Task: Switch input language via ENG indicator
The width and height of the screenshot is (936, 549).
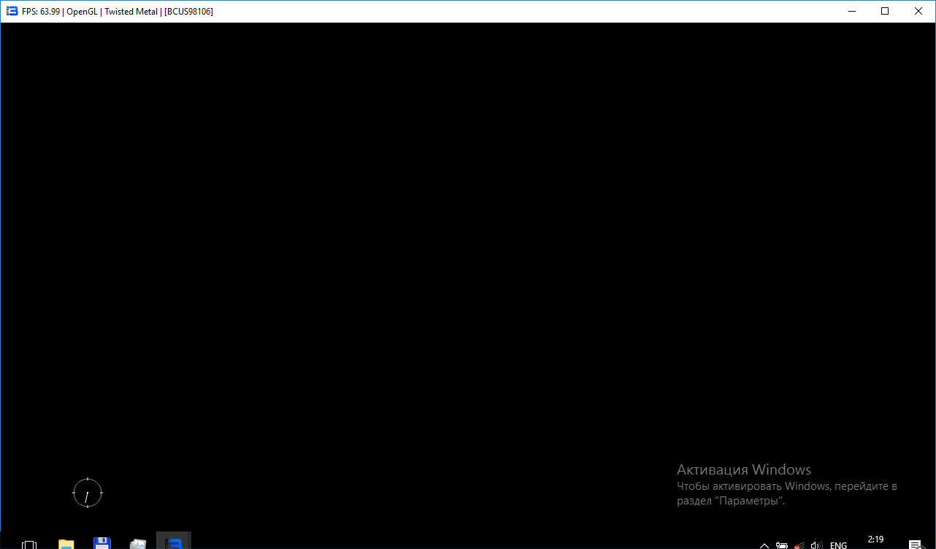Action: 838,545
